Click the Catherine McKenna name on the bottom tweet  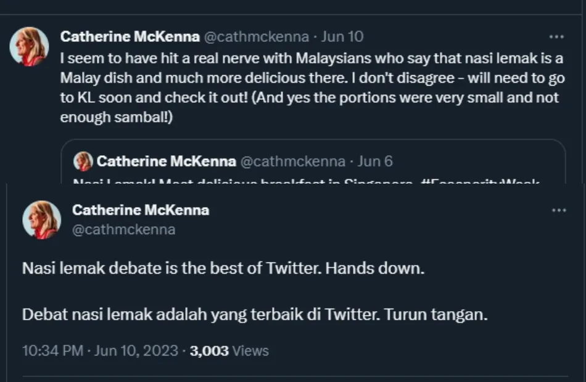[x=141, y=210]
